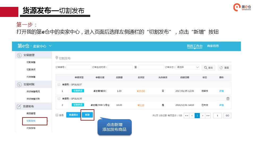Click the 2017/01/05 12:36 date

pos(185,91)
